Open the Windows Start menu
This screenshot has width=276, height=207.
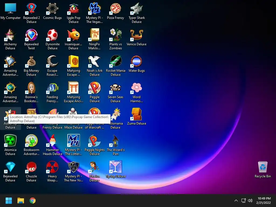(9, 201)
